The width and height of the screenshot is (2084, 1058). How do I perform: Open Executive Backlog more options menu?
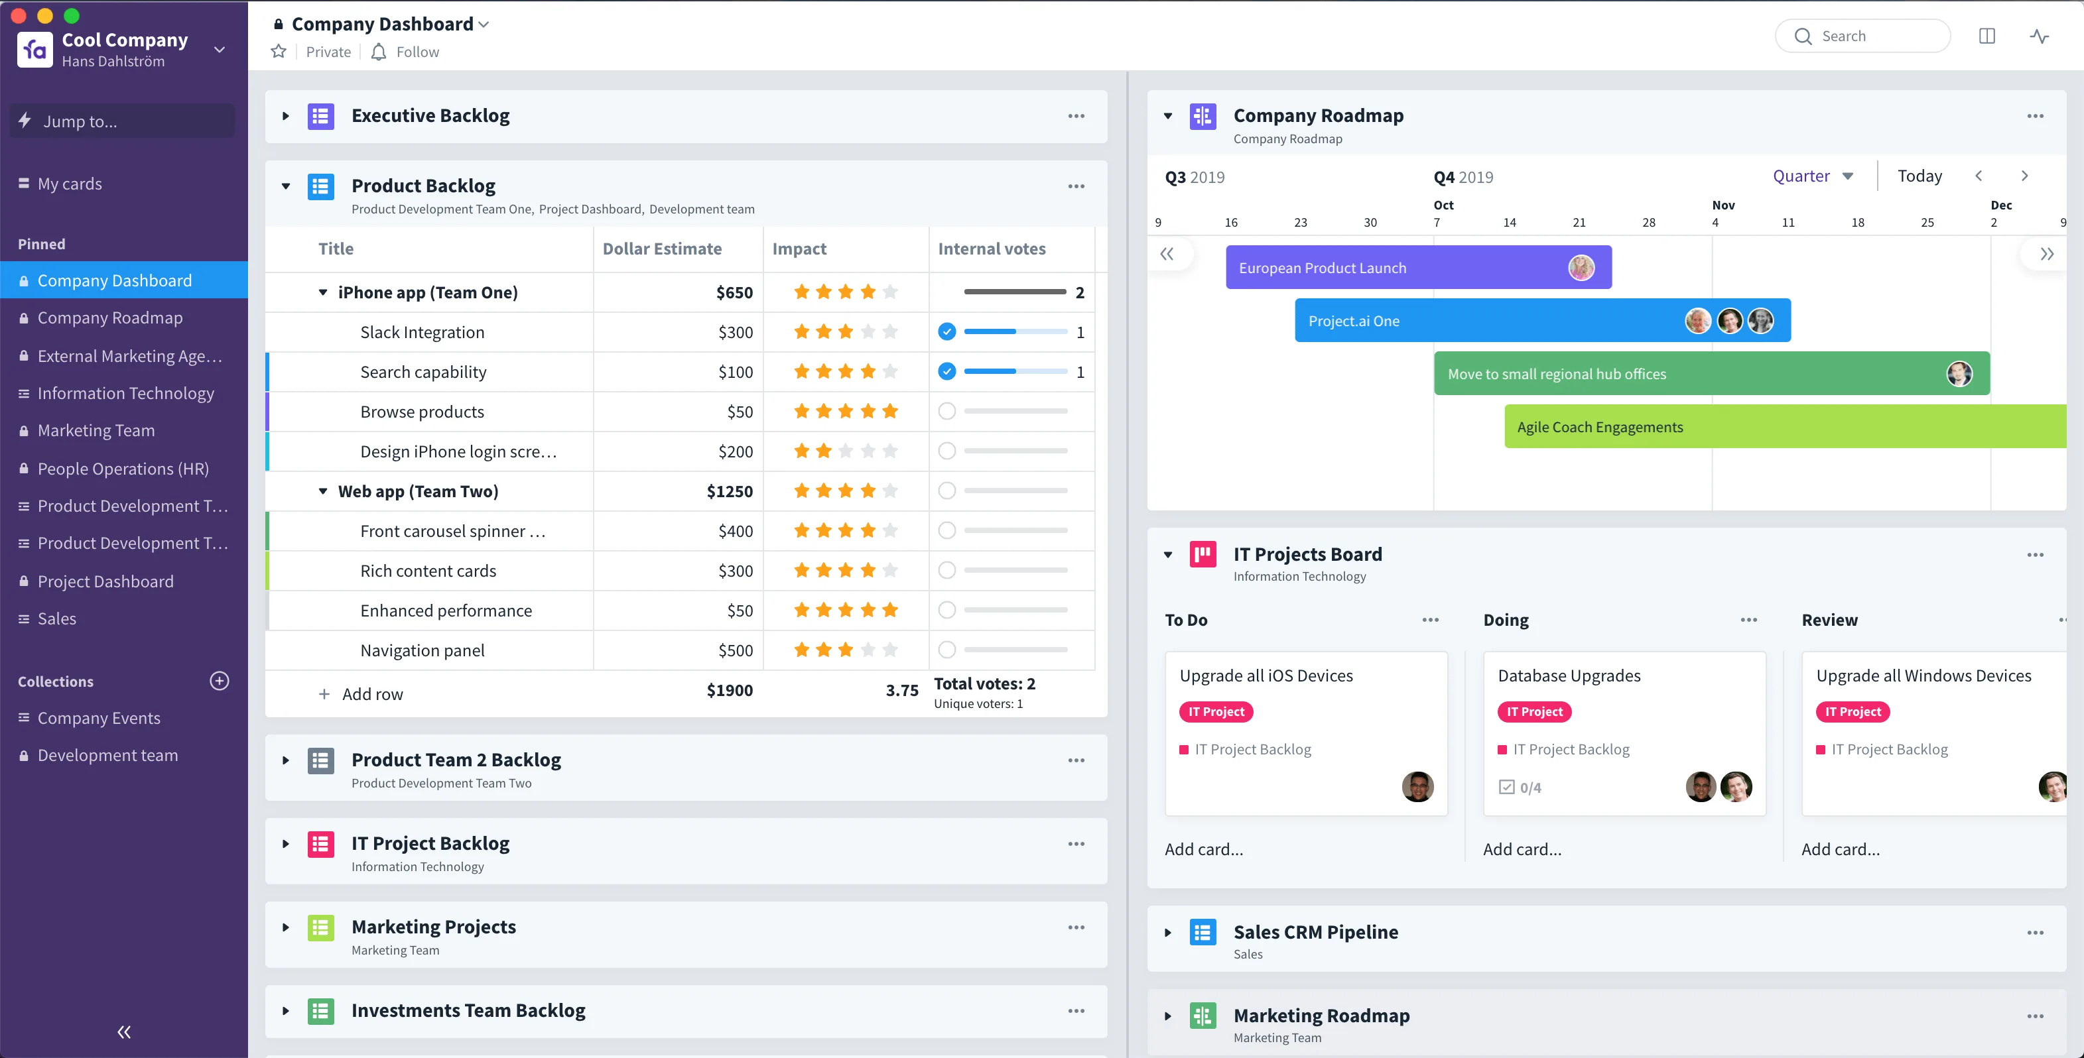click(x=1076, y=115)
